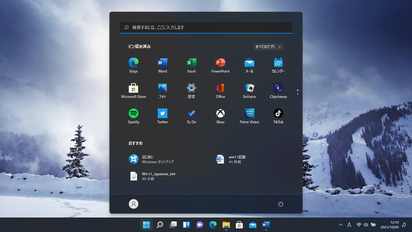The image size is (412, 232).
Task: Launch Microsoft Store from pinned apps
Action: 134,91
